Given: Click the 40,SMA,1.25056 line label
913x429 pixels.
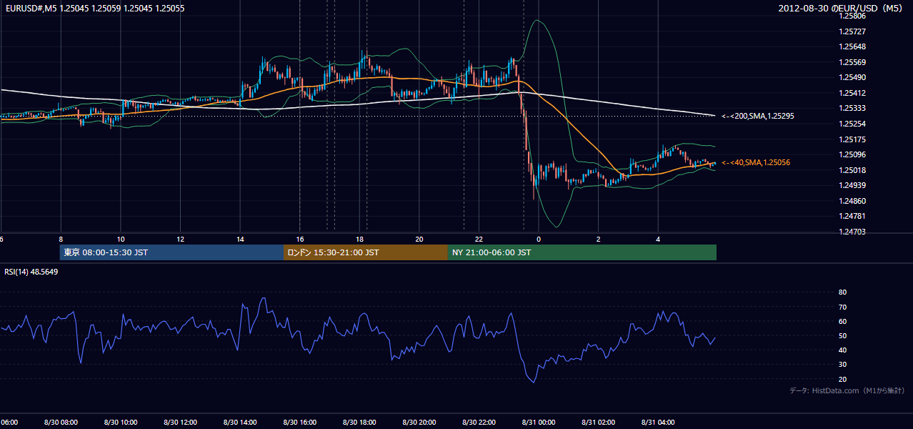Looking at the screenshot, I should tap(756, 163).
